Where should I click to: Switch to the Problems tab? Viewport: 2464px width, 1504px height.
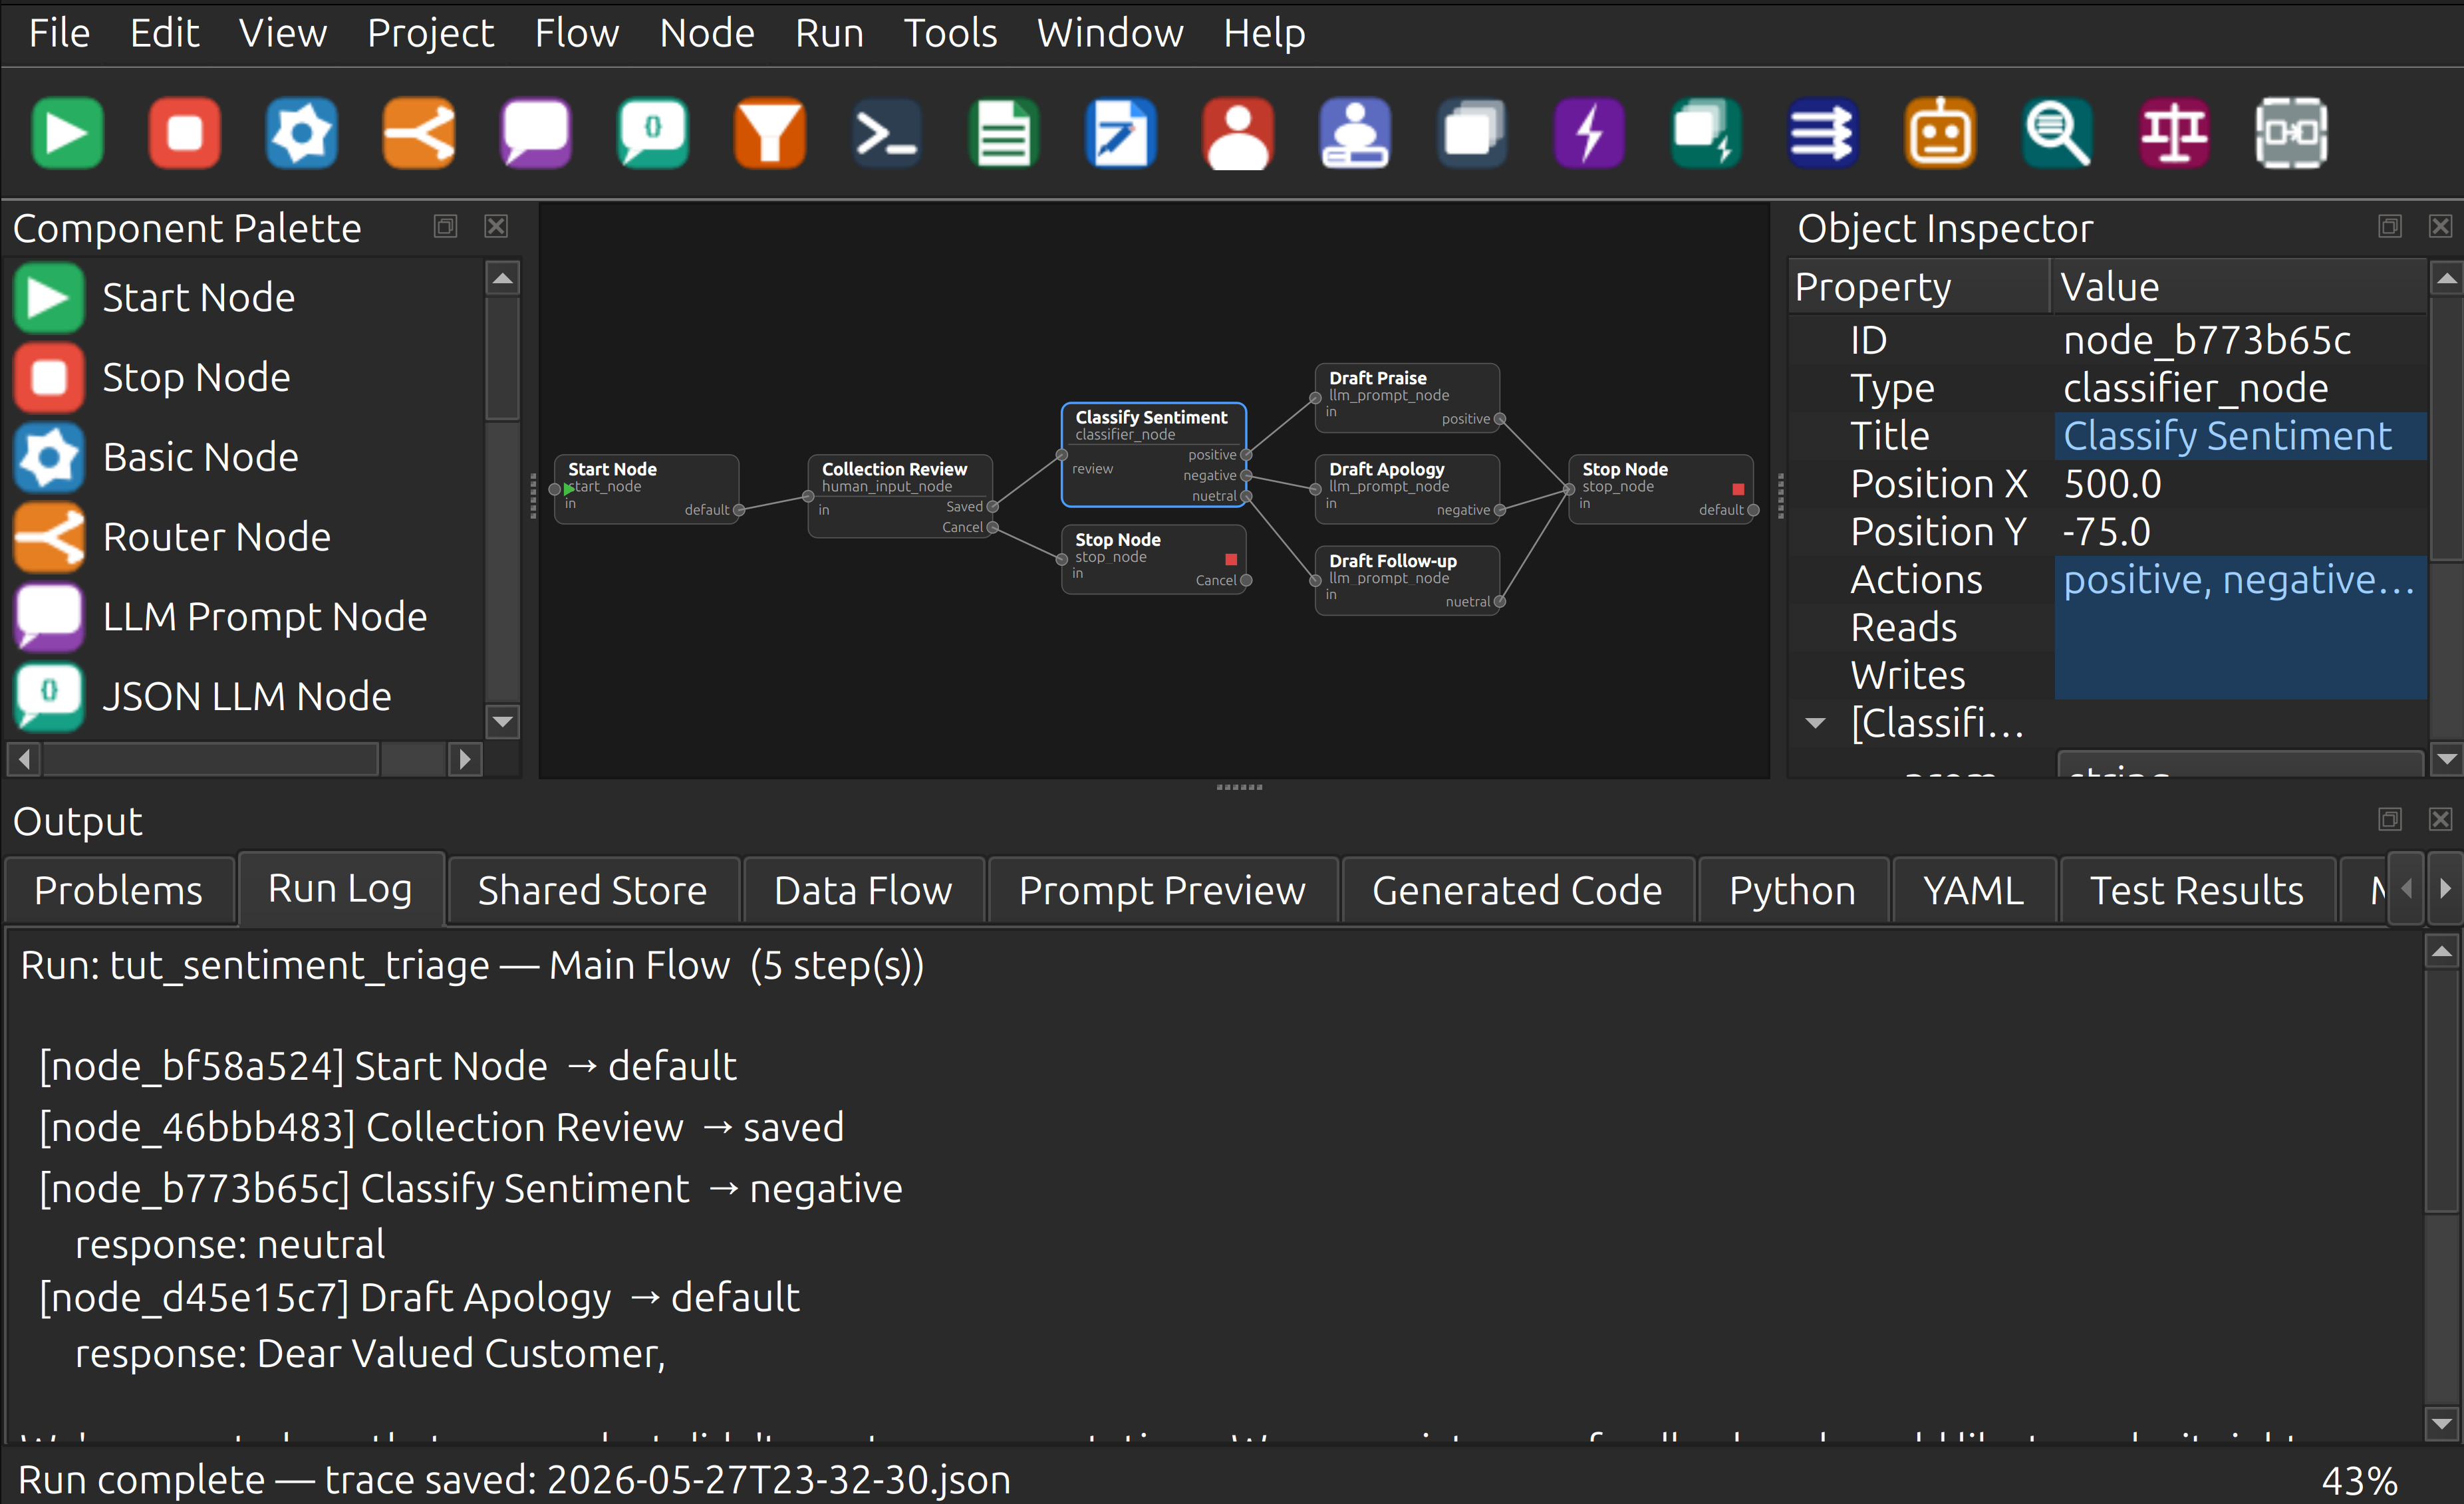(119, 890)
